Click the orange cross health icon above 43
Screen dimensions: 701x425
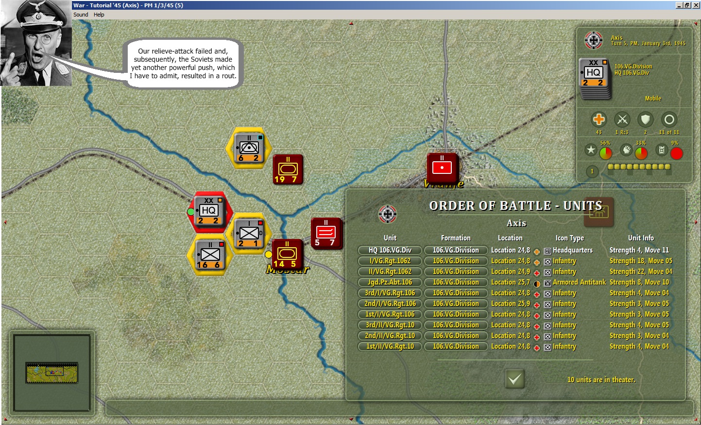pos(599,119)
